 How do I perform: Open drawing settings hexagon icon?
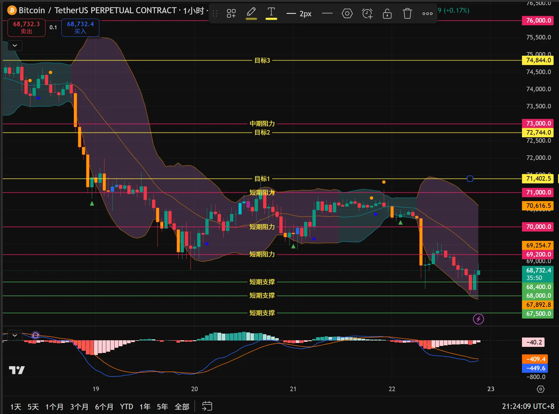pyautogui.click(x=347, y=14)
